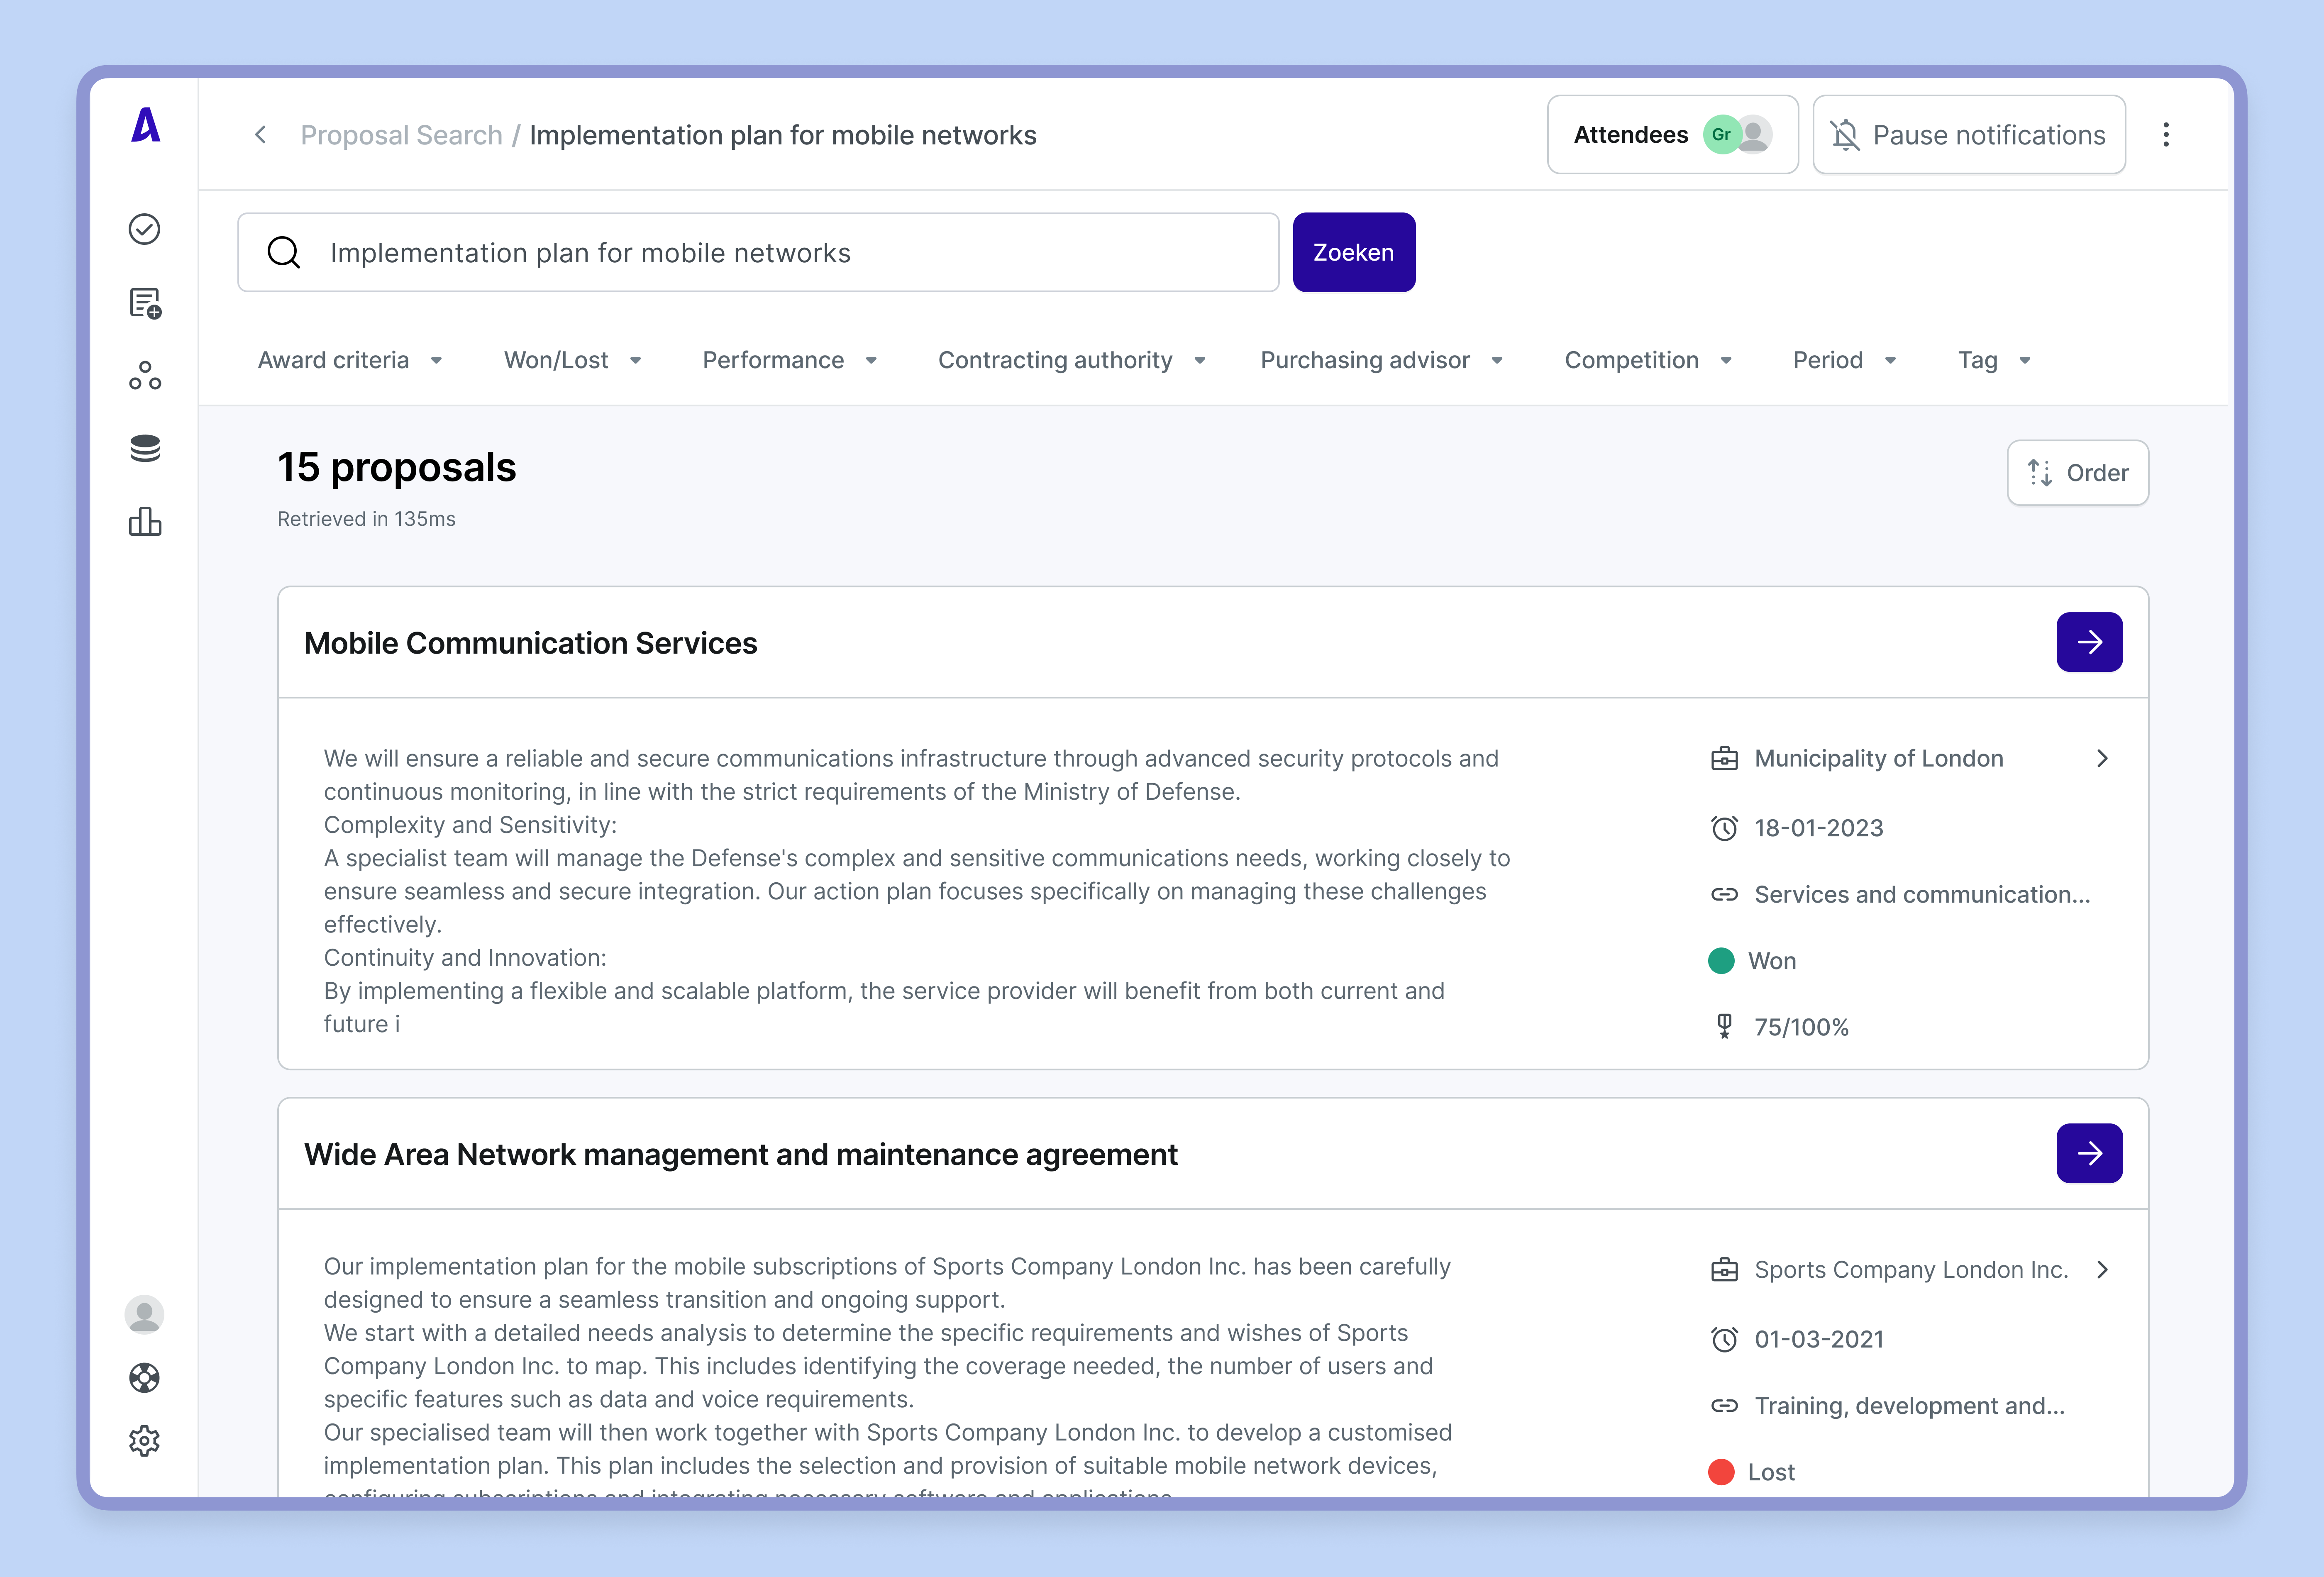2324x1577 pixels.
Task: Open the database stack sidebar icon
Action: tap(145, 448)
